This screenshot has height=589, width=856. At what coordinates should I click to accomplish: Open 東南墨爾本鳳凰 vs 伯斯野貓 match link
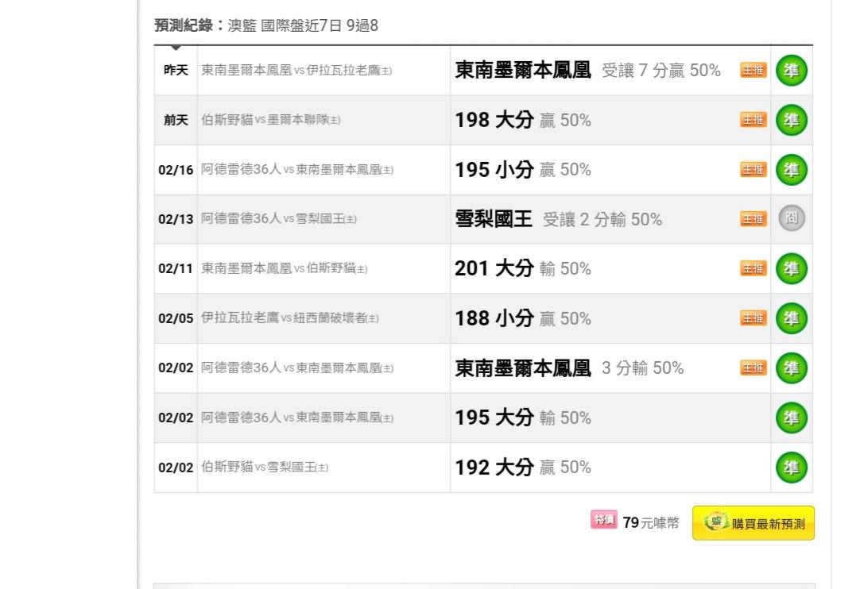[284, 268]
